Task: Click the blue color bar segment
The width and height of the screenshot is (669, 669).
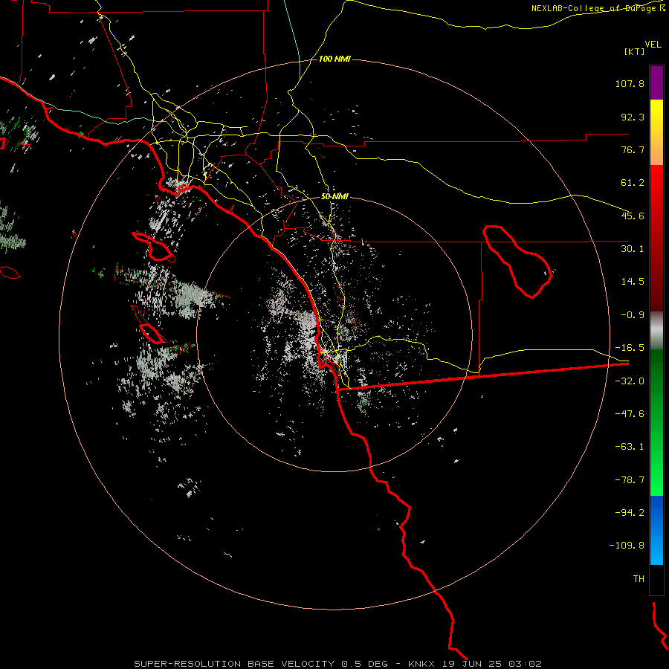Action: coord(656,530)
